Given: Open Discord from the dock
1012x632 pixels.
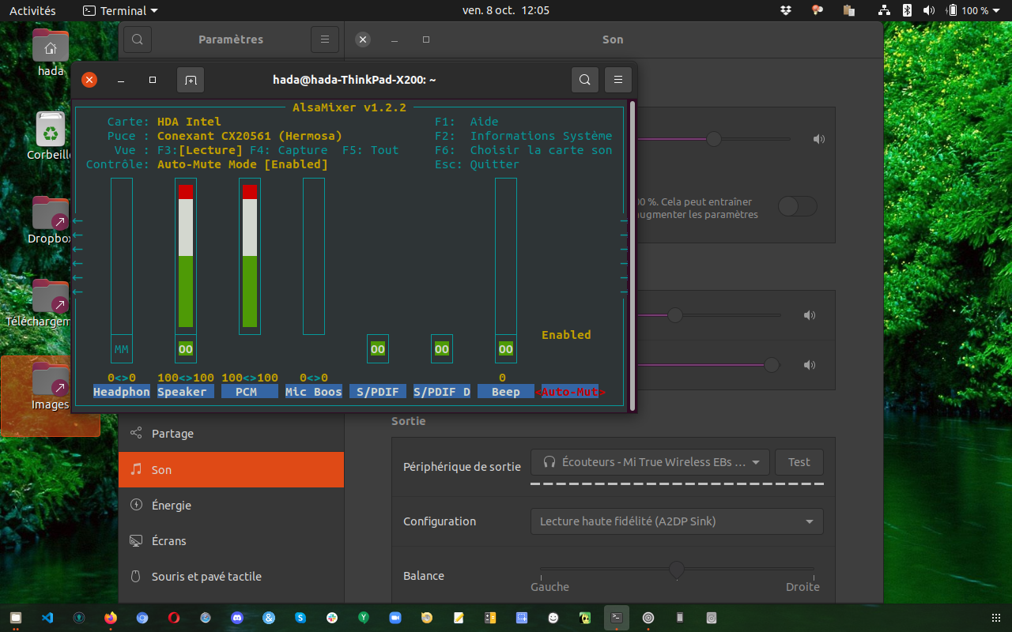Looking at the screenshot, I should 237,618.
